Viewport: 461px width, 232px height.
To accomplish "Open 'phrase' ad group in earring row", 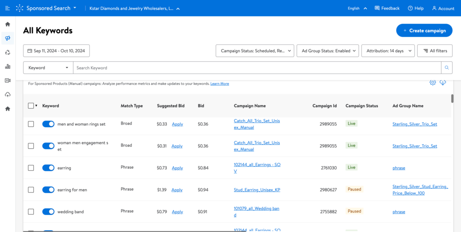I will 399,168.
